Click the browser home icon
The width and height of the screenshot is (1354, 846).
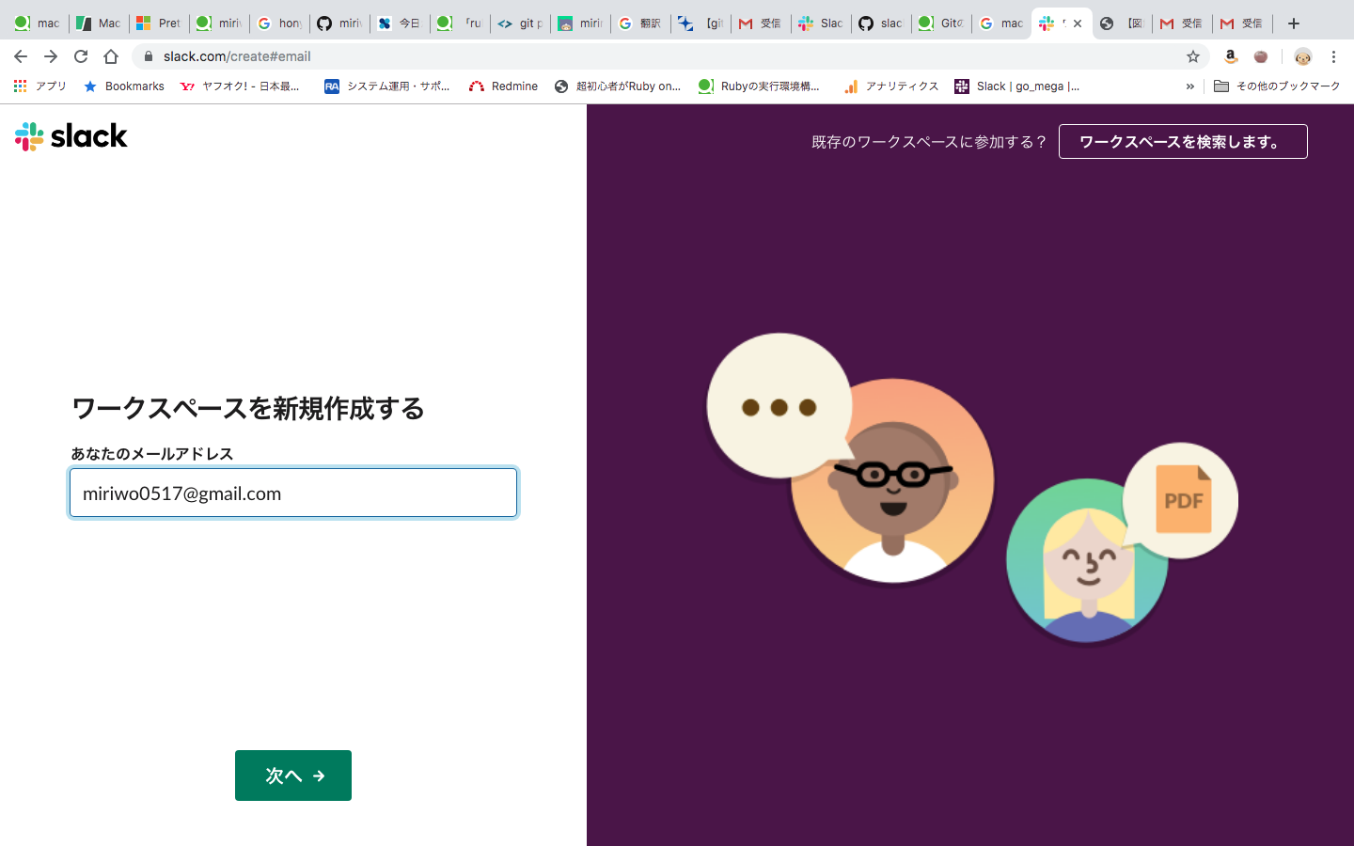click(111, 55)
